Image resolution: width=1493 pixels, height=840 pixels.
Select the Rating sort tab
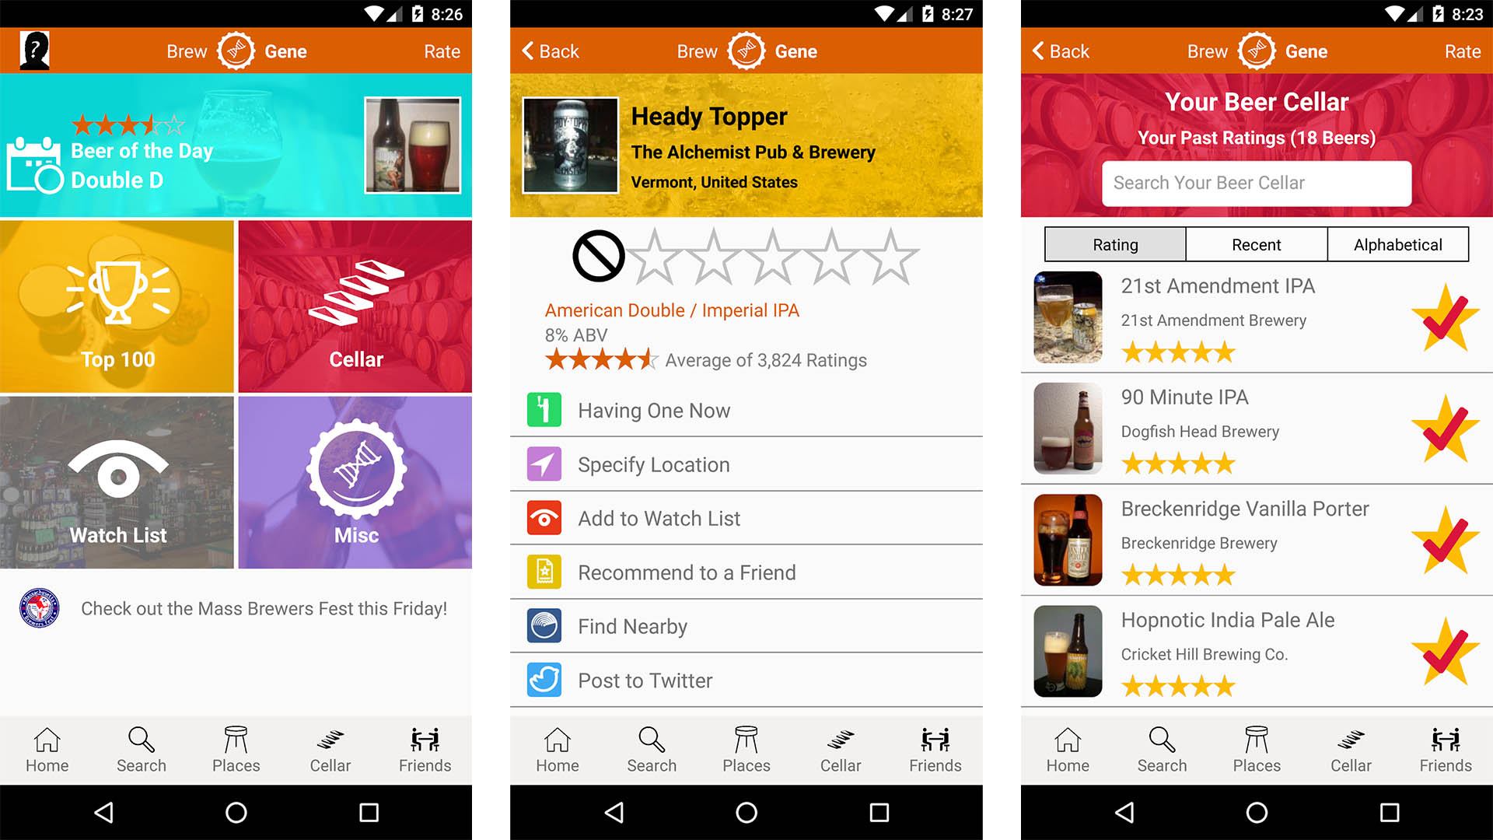pyautogui.click(x=1113, y=245)
